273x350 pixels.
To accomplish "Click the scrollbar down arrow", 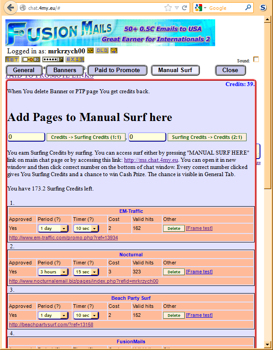I will [268, 344].
